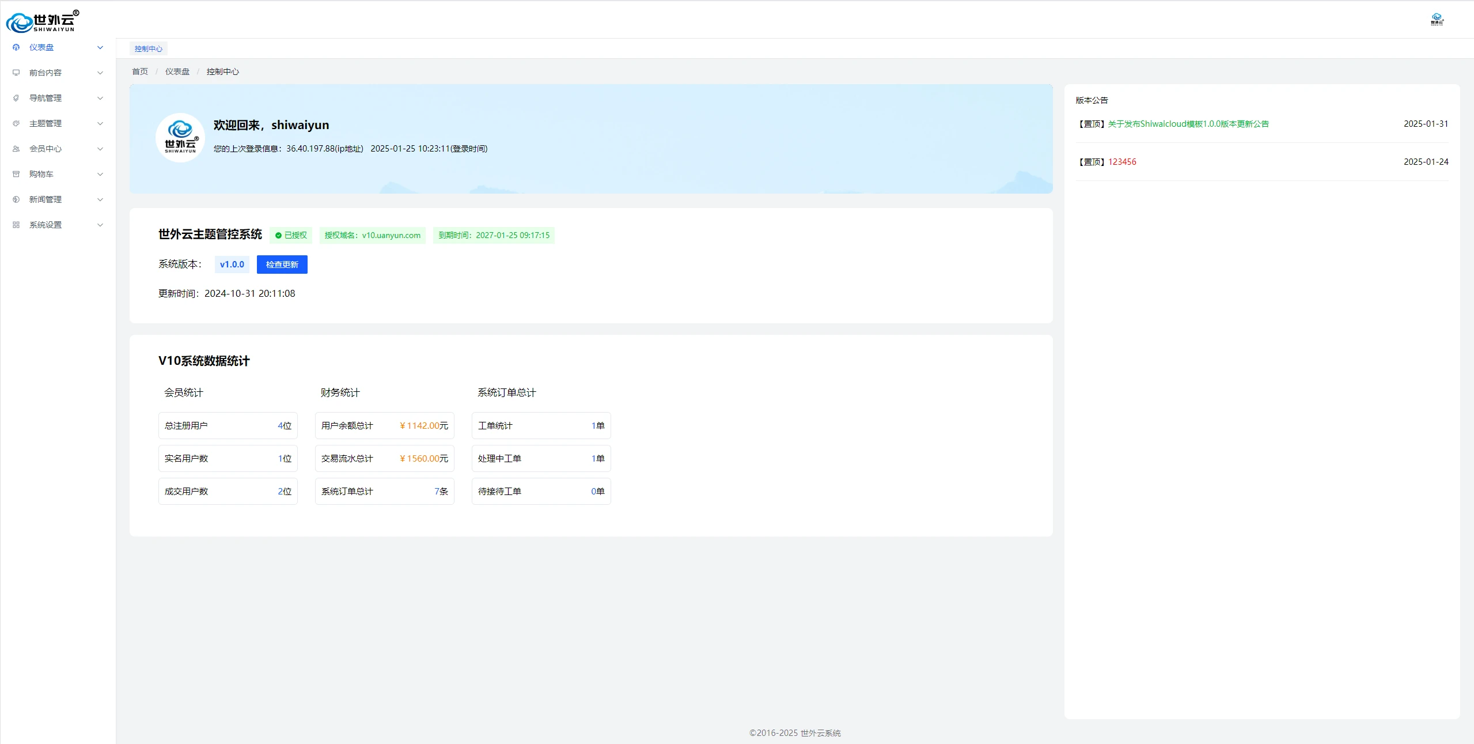Click the 购物车 cart icon

tap(16, 174)
